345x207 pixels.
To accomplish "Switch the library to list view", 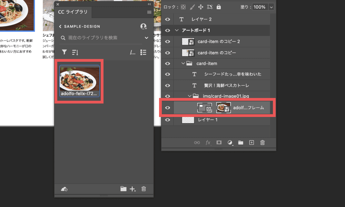I will [x=144, y=52].
